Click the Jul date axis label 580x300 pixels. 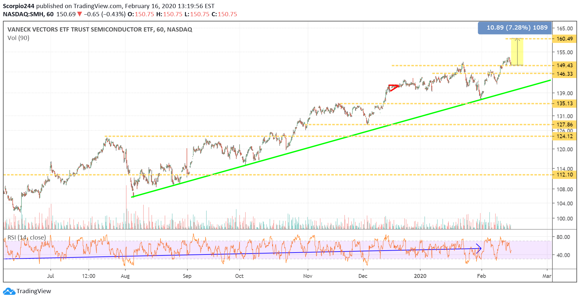pyautogui.click(x=50, y=276)
